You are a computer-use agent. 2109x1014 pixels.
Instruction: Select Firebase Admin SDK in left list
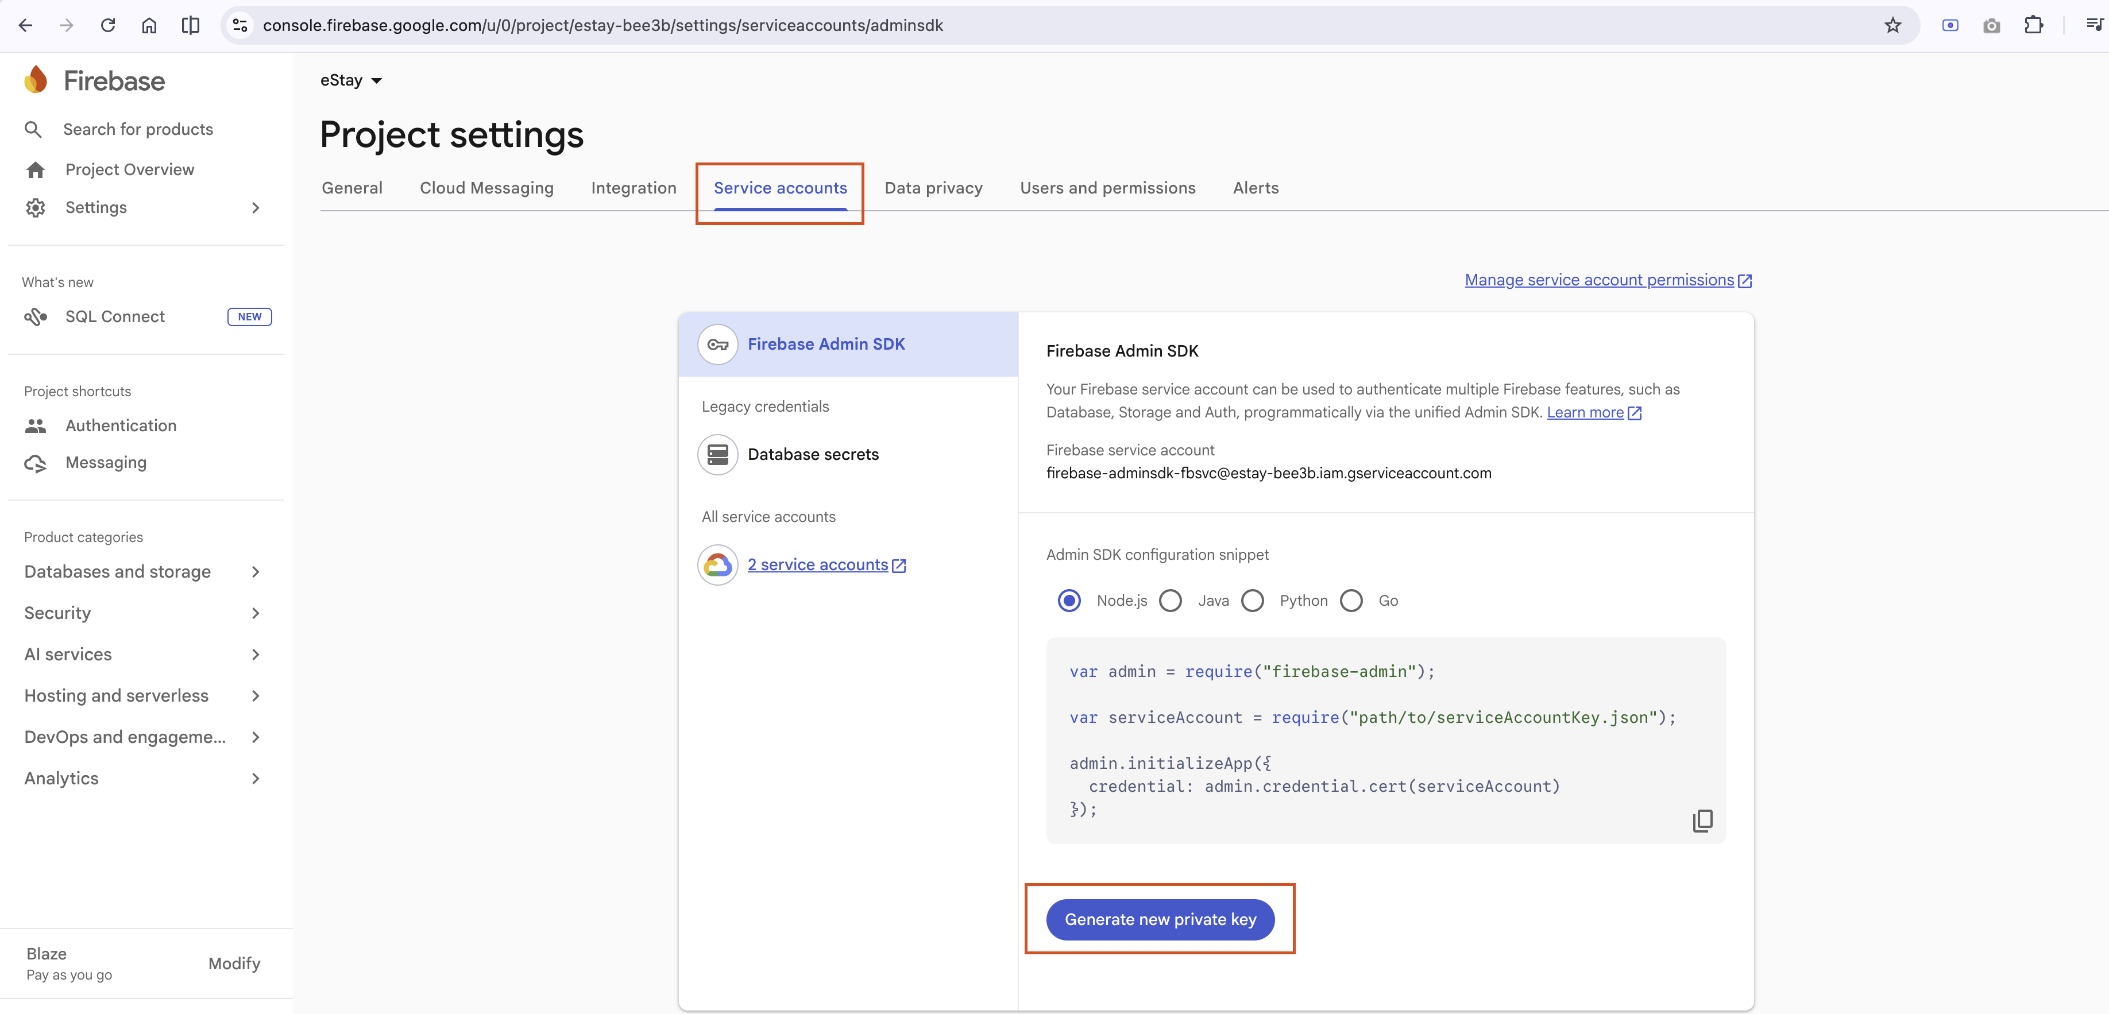tap(848, 345)
